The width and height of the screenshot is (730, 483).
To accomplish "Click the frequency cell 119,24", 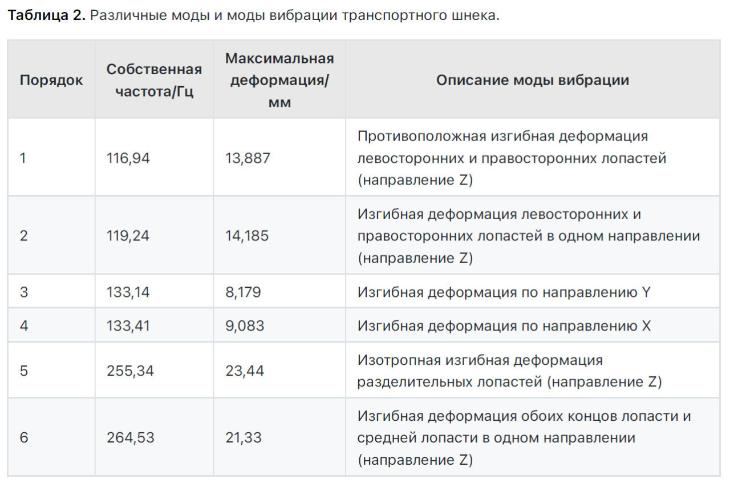I will pos(128,236).
